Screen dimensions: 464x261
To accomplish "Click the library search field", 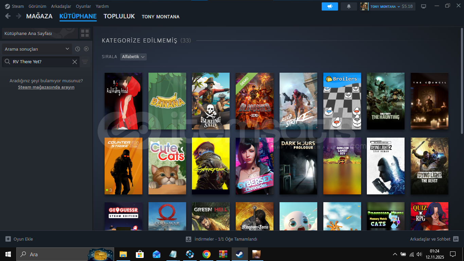I will (41, 62).
